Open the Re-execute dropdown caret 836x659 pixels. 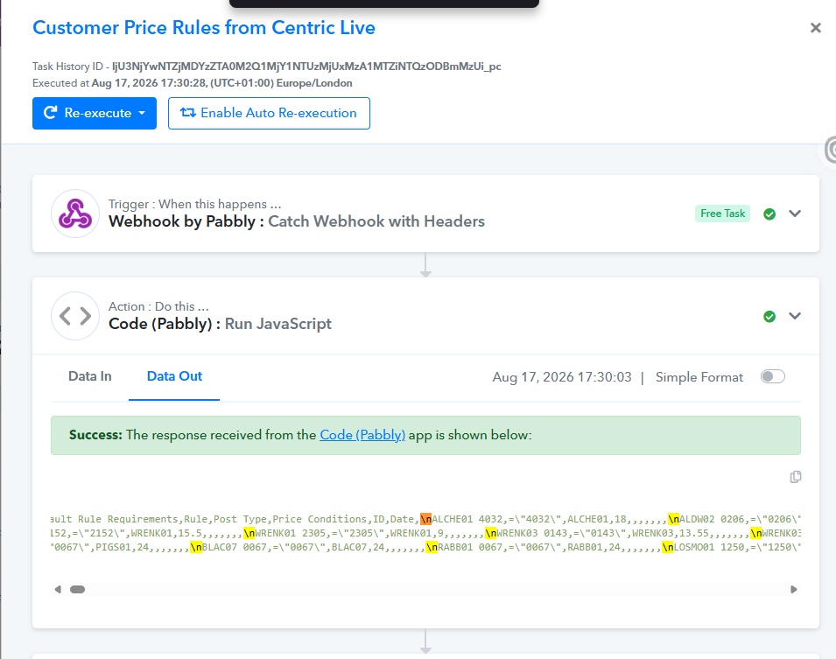point(142,113)
